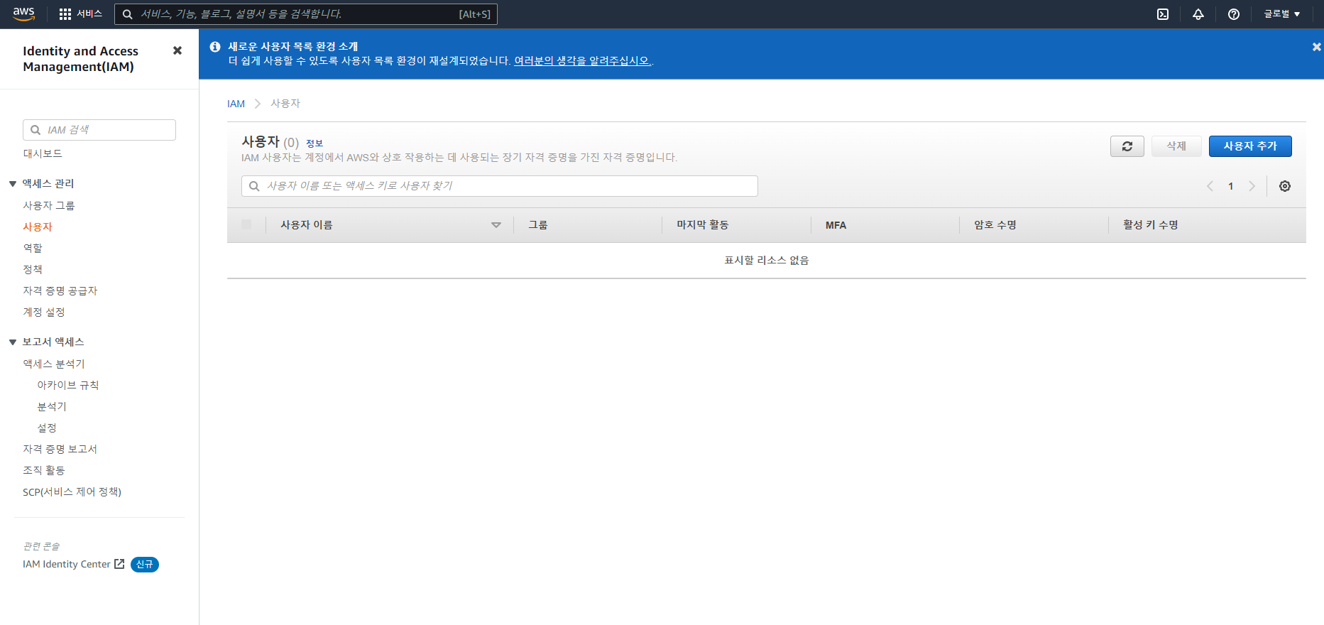The width and height of the screenshot is (1324, 625).
Task: Click the IAM breadcrumb link
Action: tap(236, 104)
